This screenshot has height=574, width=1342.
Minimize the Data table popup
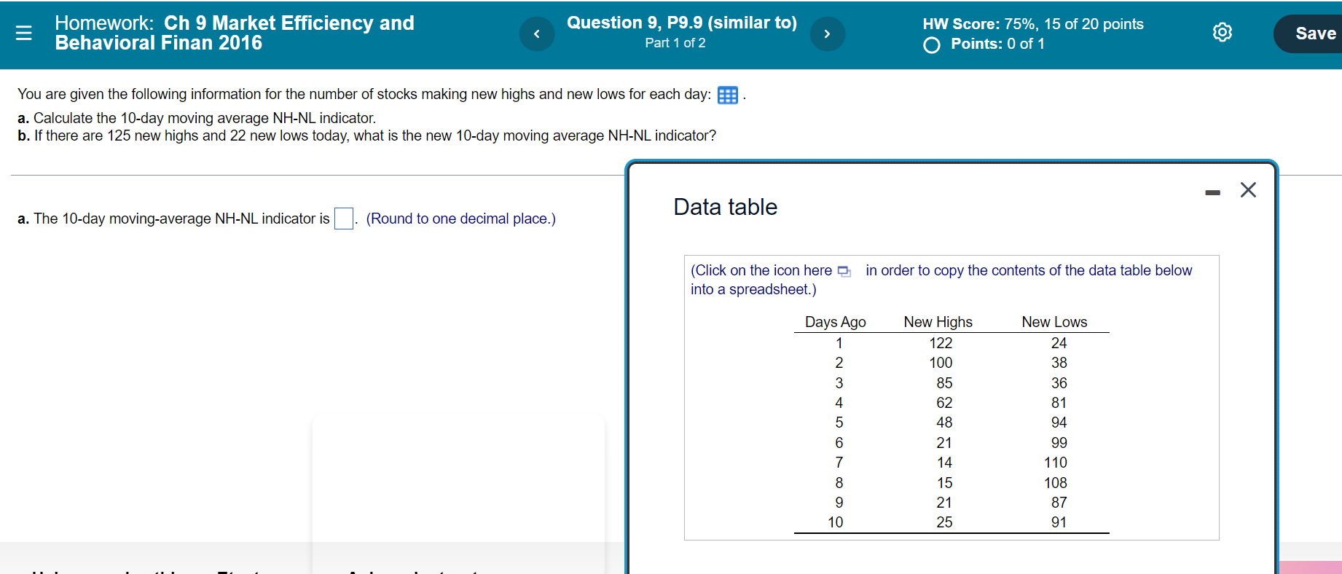pyautogui.click(x=1212, y=192)
